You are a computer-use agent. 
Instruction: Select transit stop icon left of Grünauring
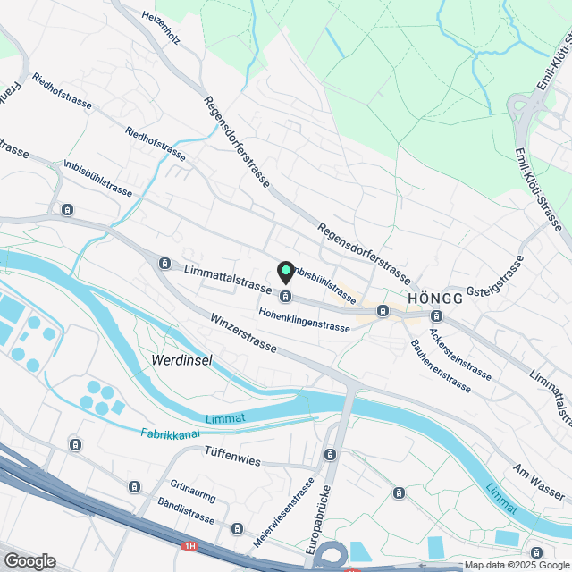(x=134, y=486)
